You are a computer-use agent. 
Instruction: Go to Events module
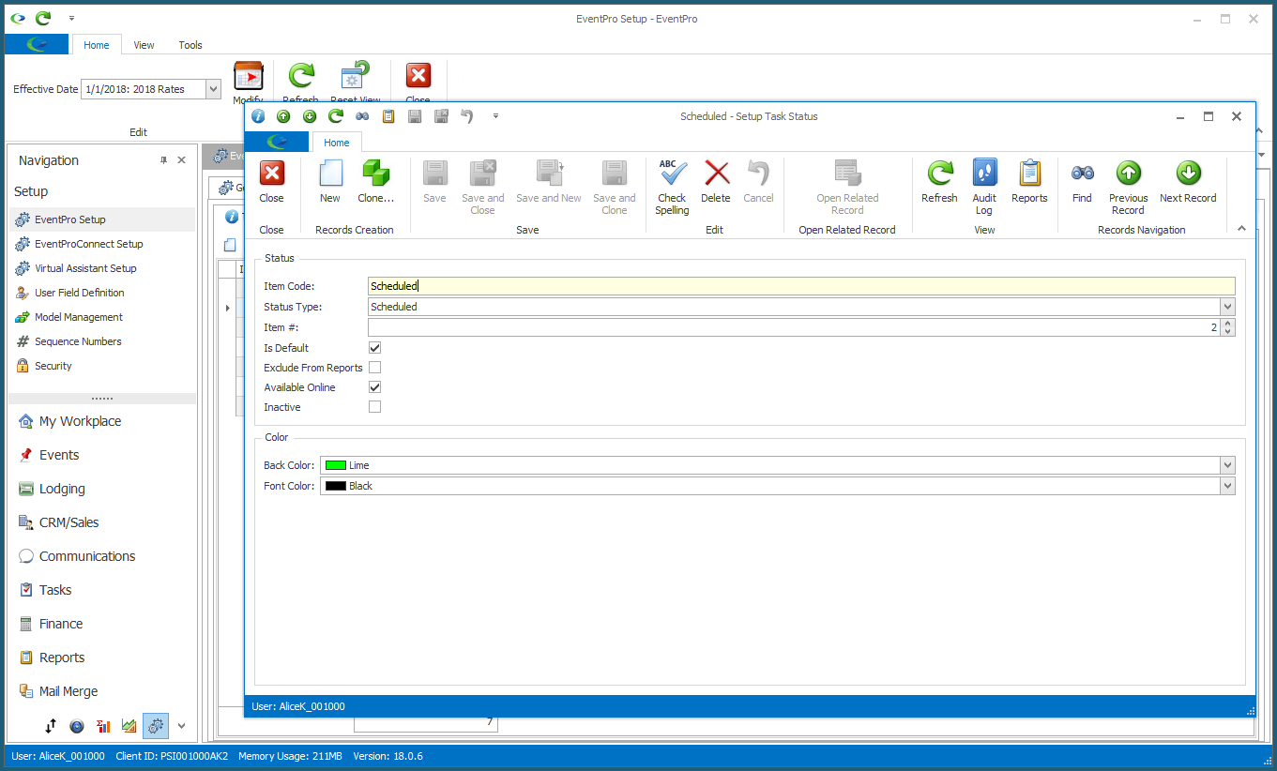click(x=103, y=455)
